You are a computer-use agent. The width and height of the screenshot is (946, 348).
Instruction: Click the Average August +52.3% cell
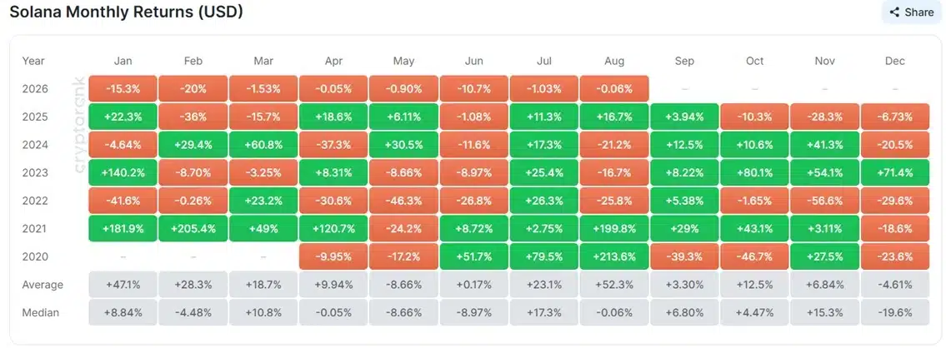click(614, 285)
